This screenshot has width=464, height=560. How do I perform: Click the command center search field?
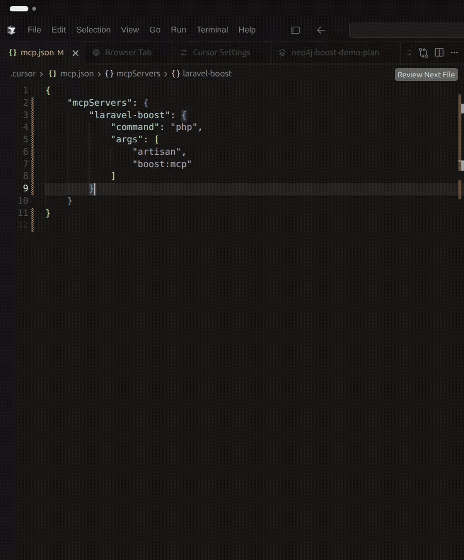(x=406, y=30)
